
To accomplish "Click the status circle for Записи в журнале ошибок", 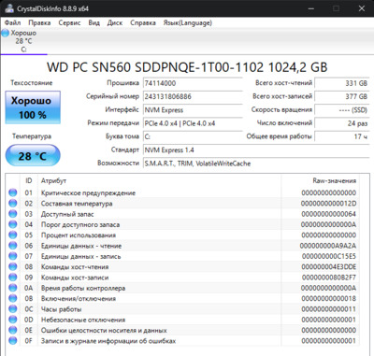I will click(x=13, y=341).
